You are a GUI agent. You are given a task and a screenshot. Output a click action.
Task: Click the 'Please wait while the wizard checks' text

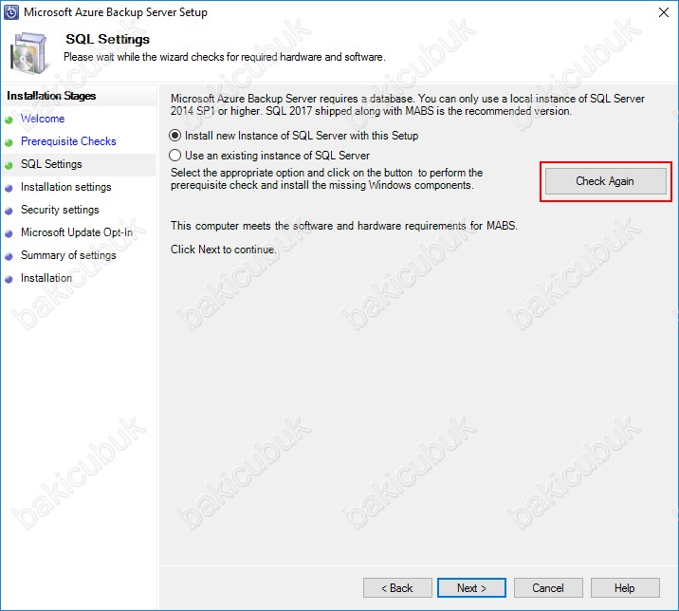pos(225,57)
